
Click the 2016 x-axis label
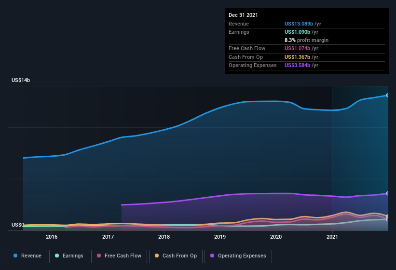click(52, 237)
